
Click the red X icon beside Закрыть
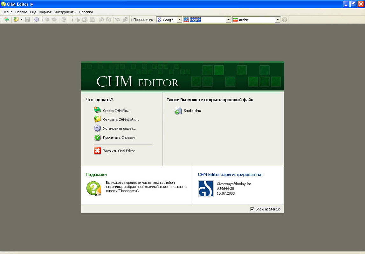coord(97,150)
